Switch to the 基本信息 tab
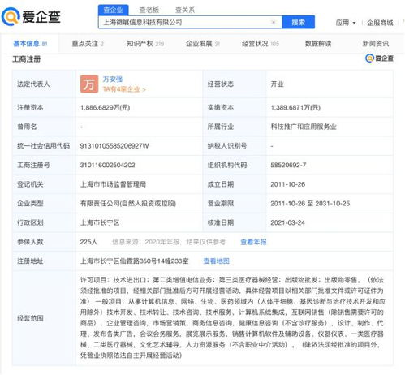This screenshot has width=405, height=375. click(x=30, y=44)
